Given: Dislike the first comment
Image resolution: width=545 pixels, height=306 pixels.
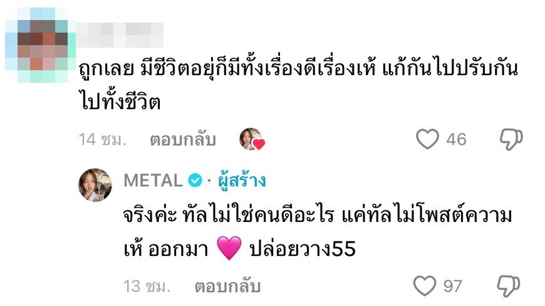Looking at the screenshot, I should [x=511, y=139].
